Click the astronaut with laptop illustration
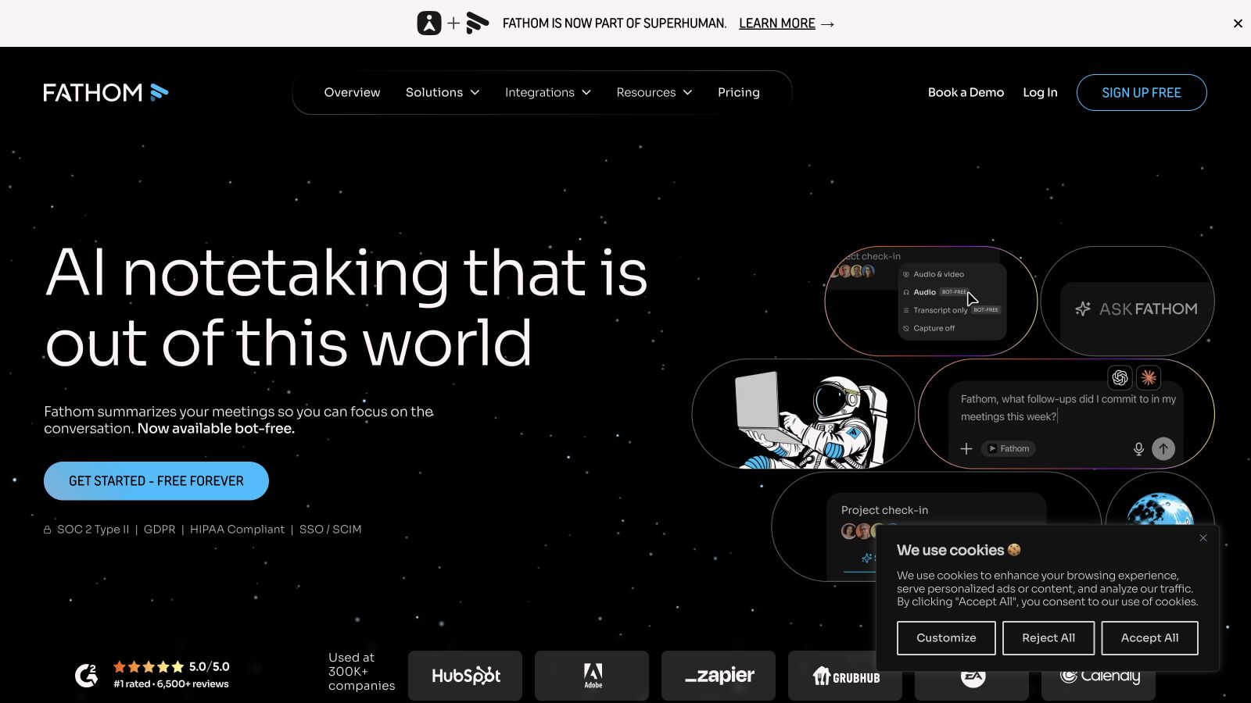Image resolution: width=1251 pixels, height=703 pixels. point(813,420)
